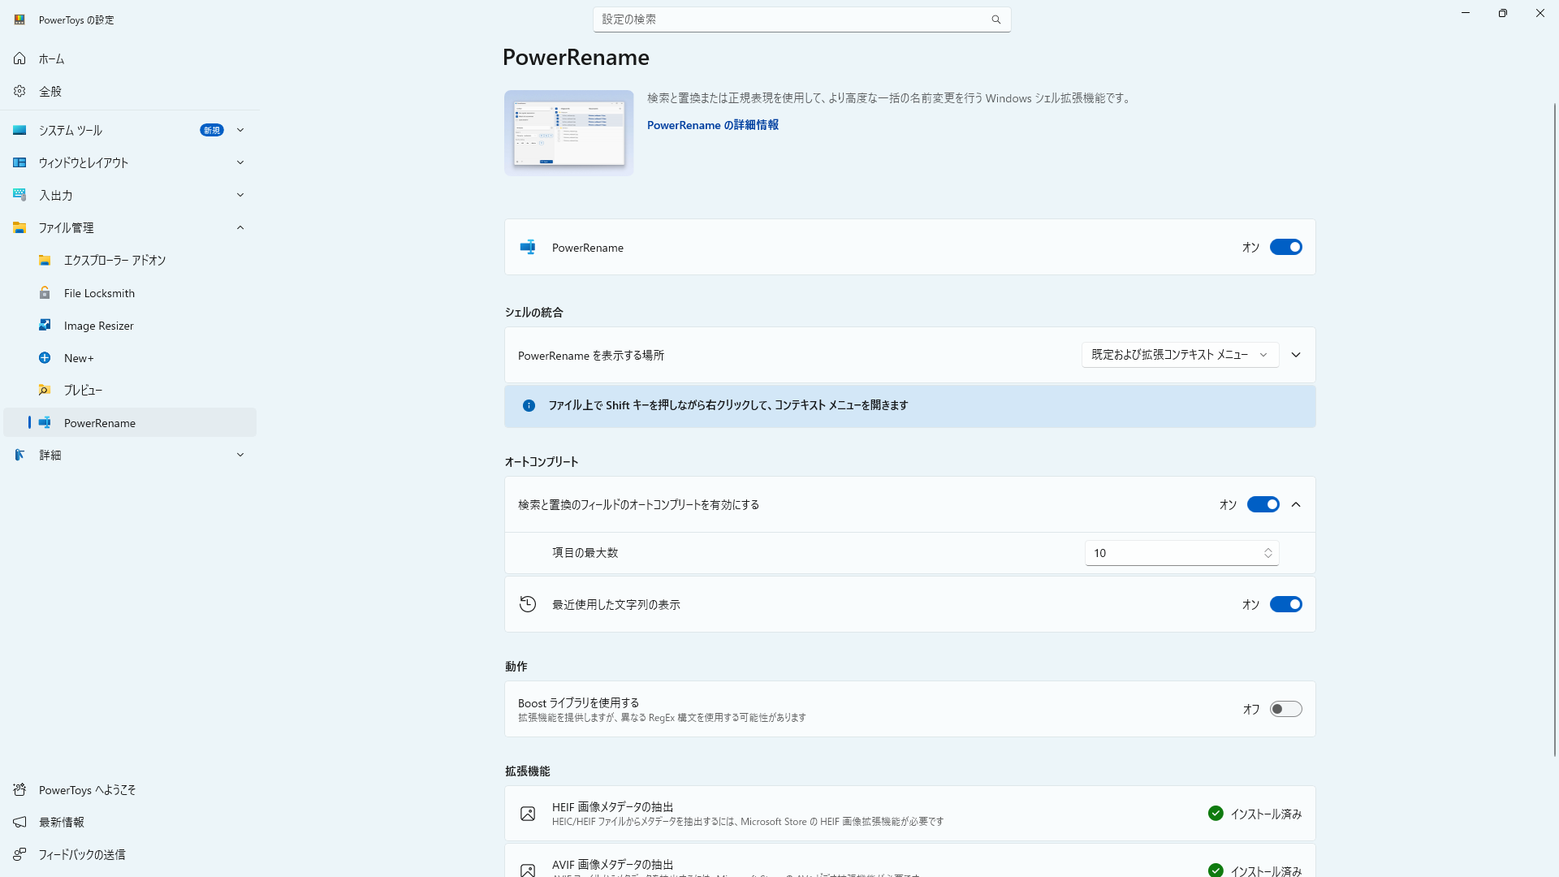Image resolution: width=1559 pixels, height=877 pixels.
Task: Click the history clock icon
Action: tap(528, 604)
